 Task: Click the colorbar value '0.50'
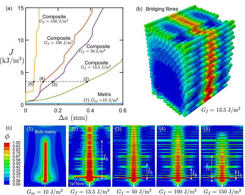pos(17,163)
